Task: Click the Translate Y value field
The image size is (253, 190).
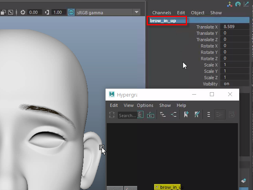Action: tap(234, 33)
